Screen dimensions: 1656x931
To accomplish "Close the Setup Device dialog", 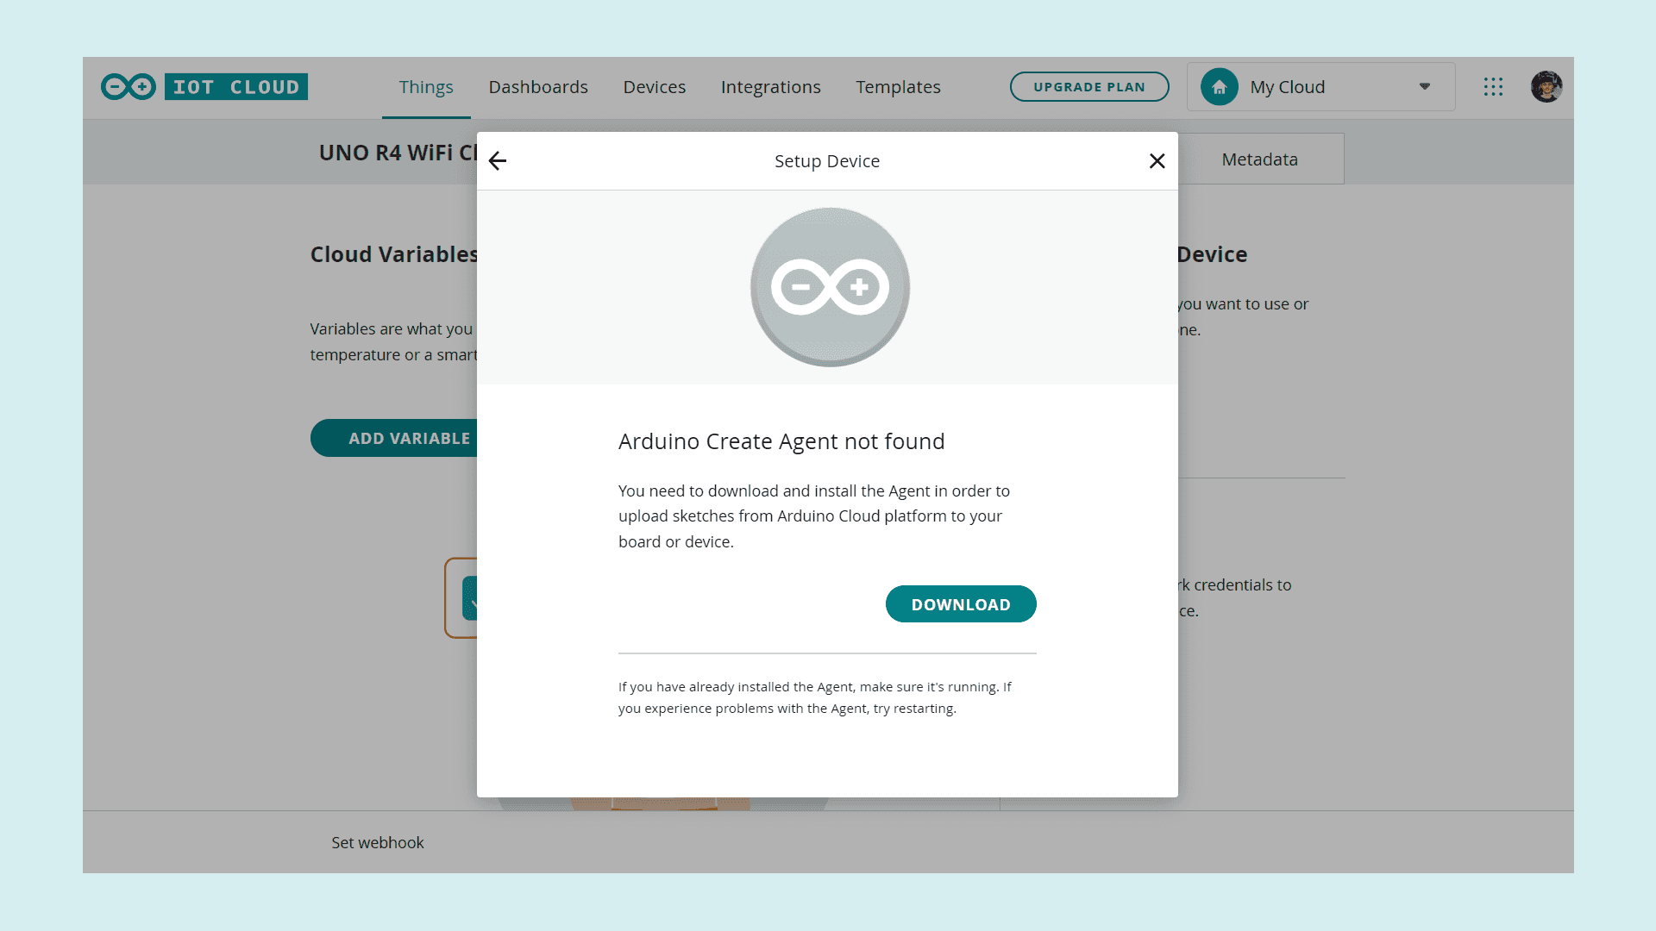I will [x=1157, y=161].
